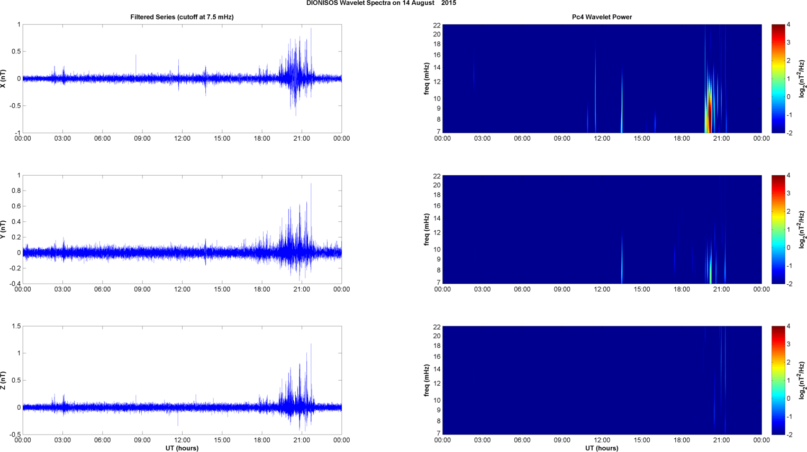Screen dimensions: 807x452
Task: Click 'UT (hours)' label under bottom wavelet spectrum
Action: pyautogui.click(x=602, y=448)
